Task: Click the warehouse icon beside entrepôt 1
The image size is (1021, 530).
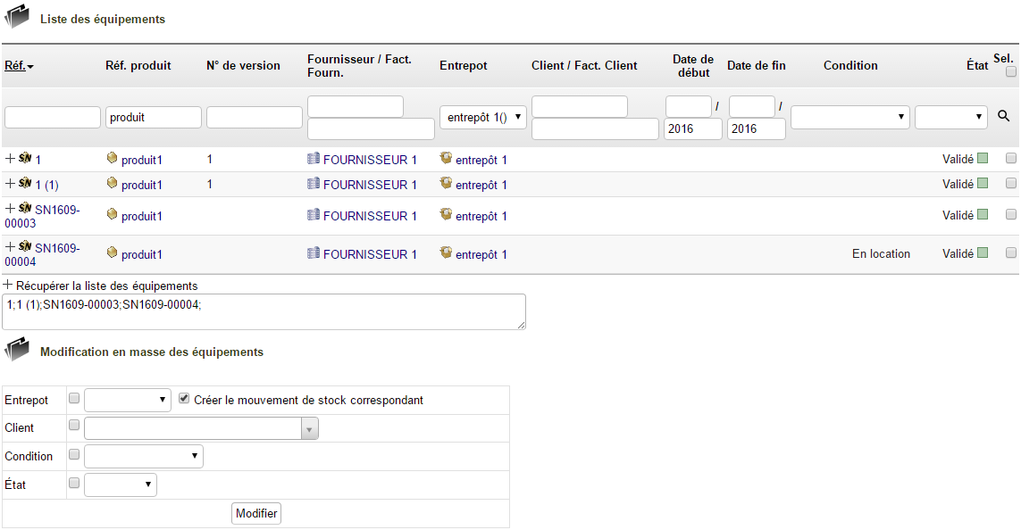Action: (x=446, y=159)
